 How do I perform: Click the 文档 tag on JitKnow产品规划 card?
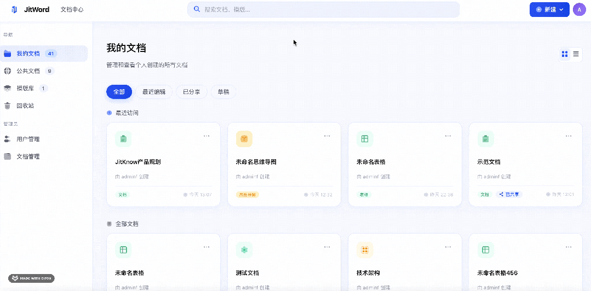123,195
